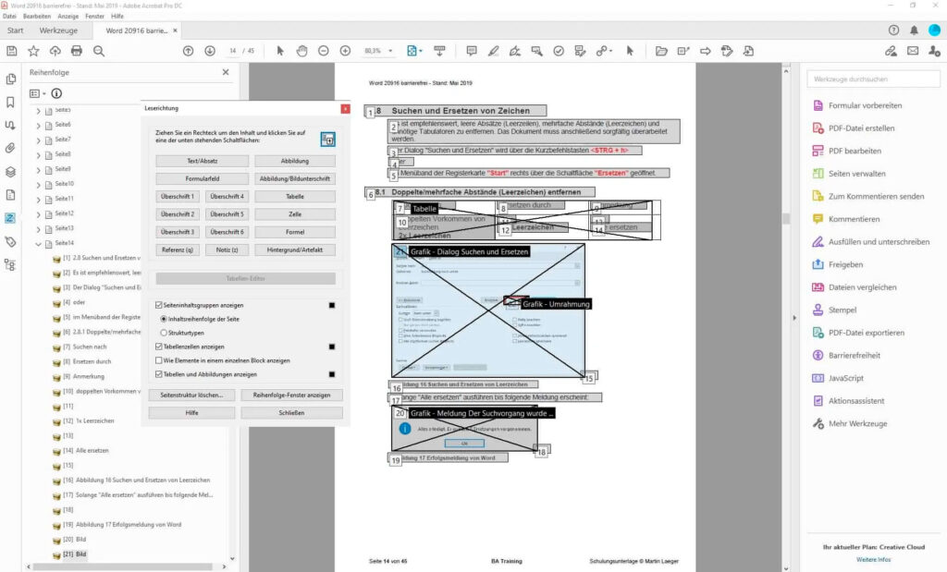Image resolution: width=947 pixels, height=572 pixels.
Task: Click the Hintergrund/Artefakt button
Action: [x=295, y=249]
